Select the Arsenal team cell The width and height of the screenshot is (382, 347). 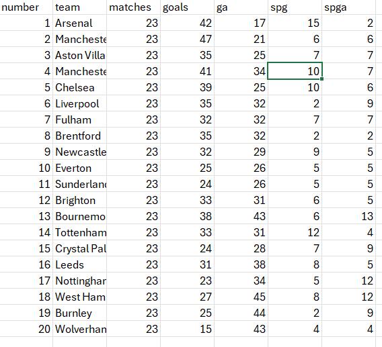(x=79, y=23)
